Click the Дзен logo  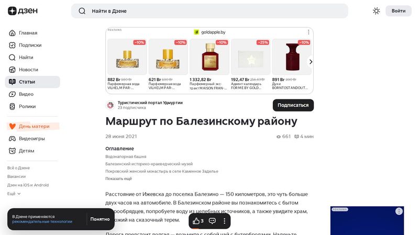click(19, 11)
